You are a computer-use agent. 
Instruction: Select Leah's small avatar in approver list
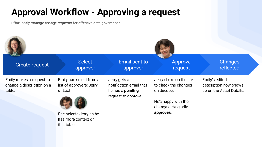click(80, 103)
